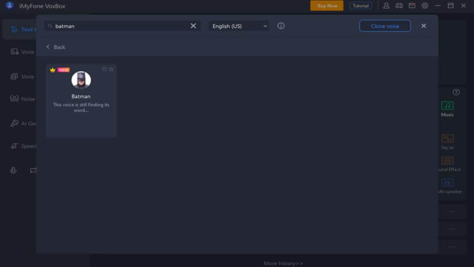Click the search field containing batman
Screen dimensions: 474x267
[122, 26]
